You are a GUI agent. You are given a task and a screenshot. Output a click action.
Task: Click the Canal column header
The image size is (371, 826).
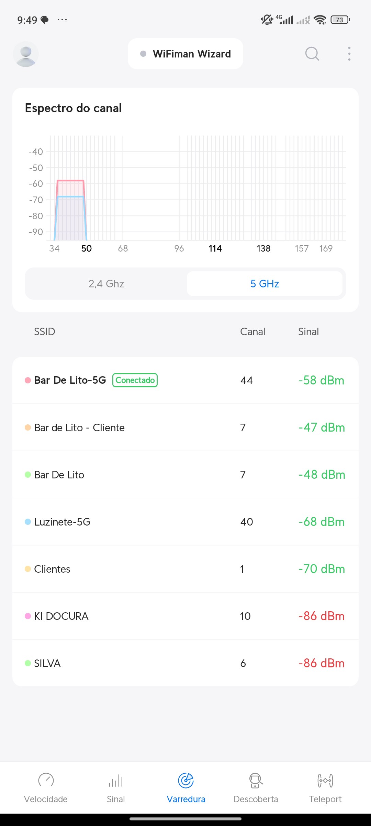[252, 331]
